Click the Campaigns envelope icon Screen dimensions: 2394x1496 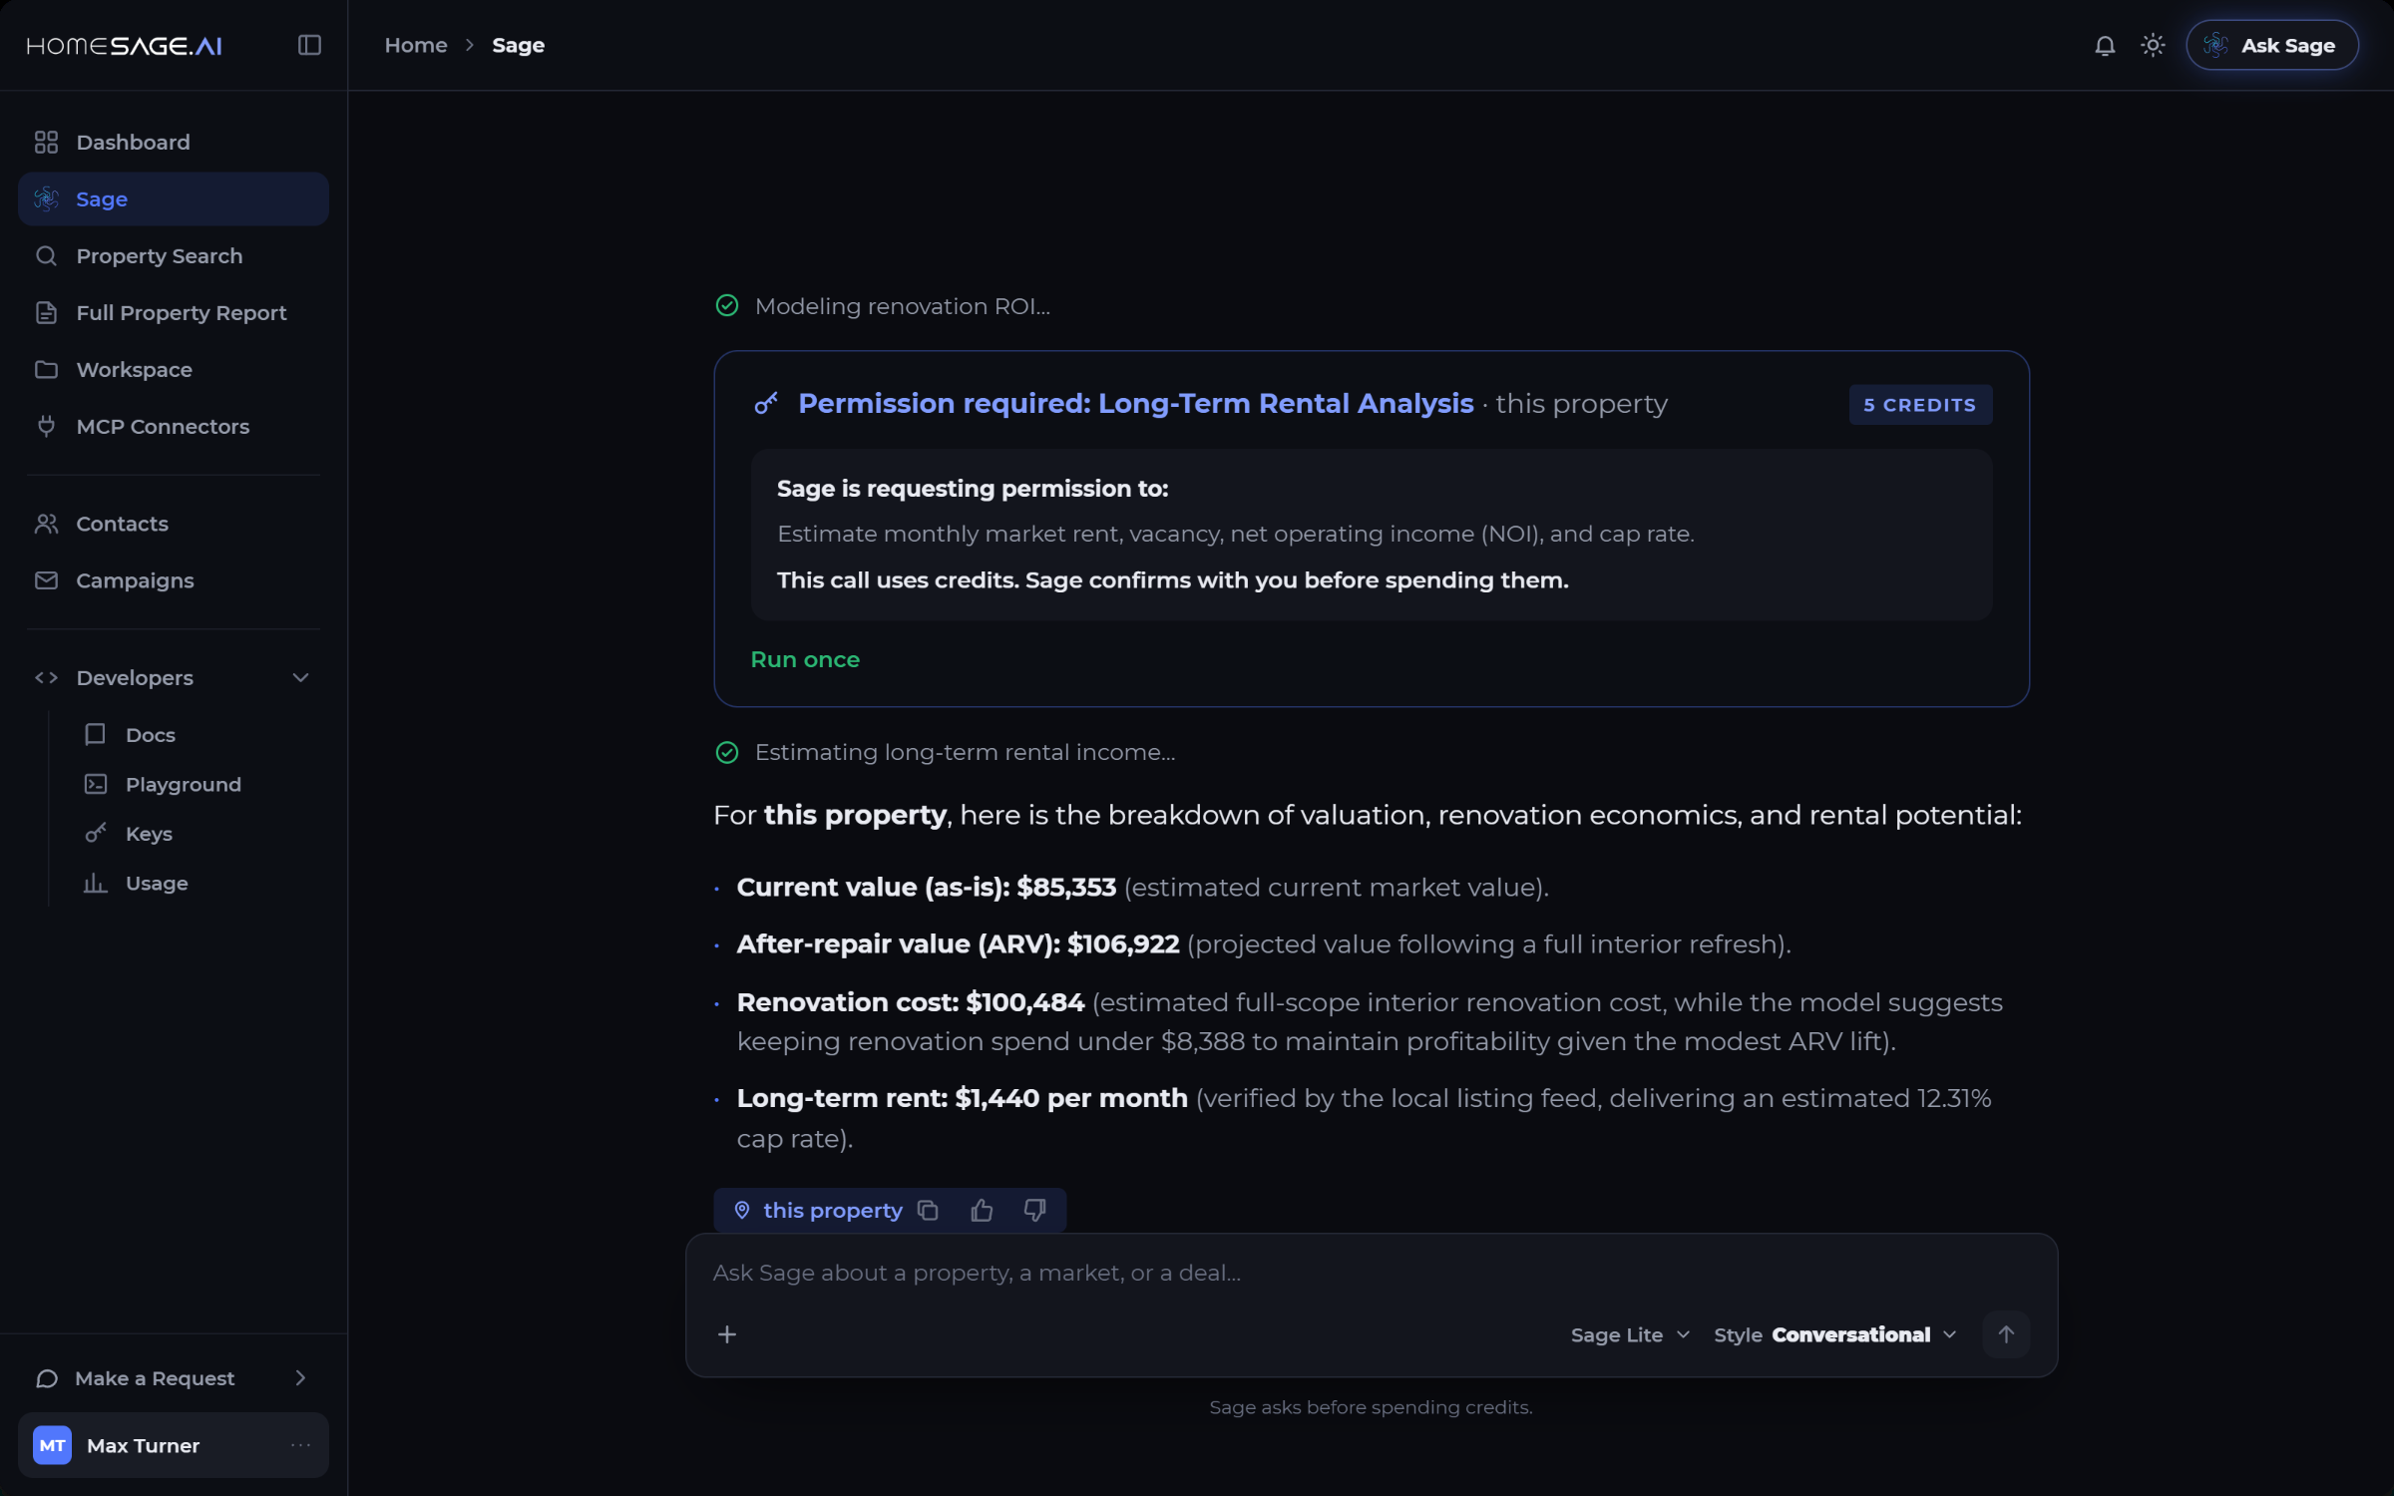click(x=46, y=580)
